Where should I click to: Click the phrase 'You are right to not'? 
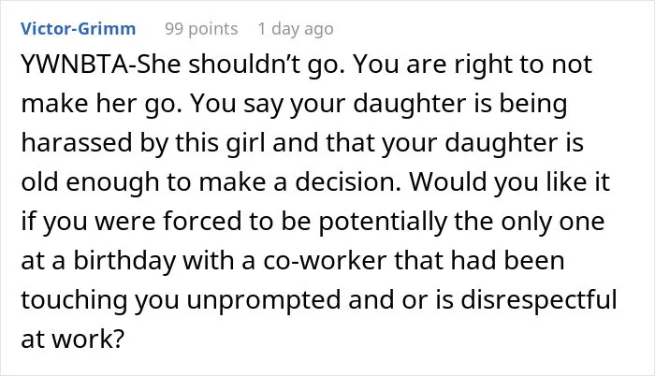click(473, 65)
